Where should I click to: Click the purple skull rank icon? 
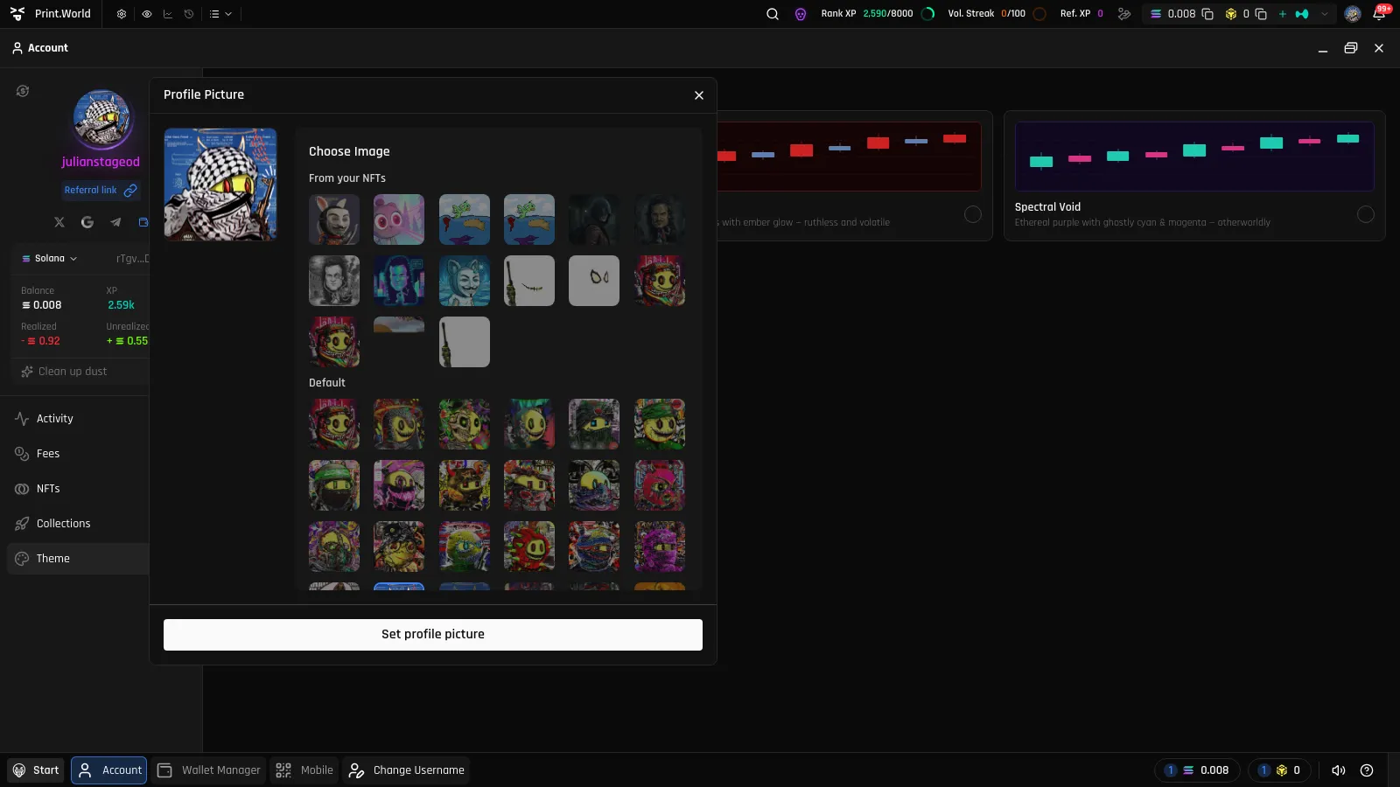[x=801, y=14]
